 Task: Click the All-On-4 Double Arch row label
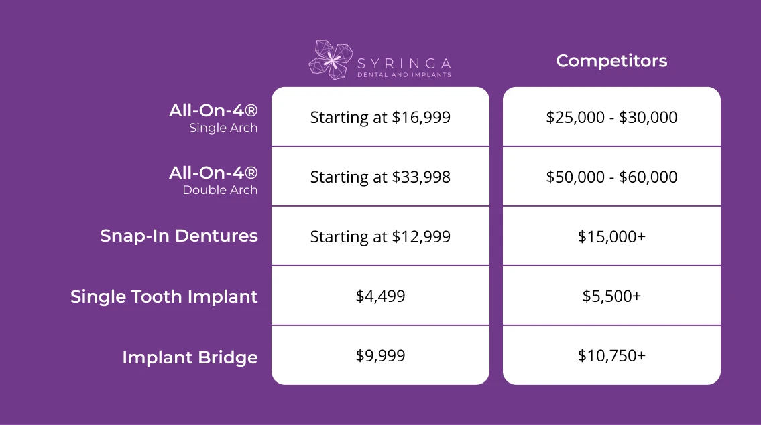213,173
